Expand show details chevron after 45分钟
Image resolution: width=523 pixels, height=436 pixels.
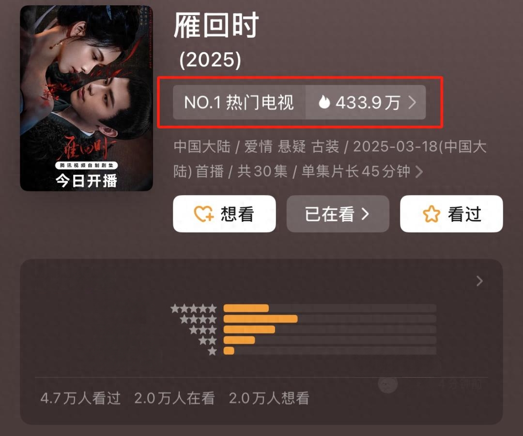coord(419,172)
